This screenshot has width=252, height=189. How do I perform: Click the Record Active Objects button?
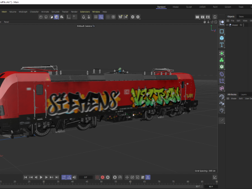pyautogui.click(x=97, y=177)
